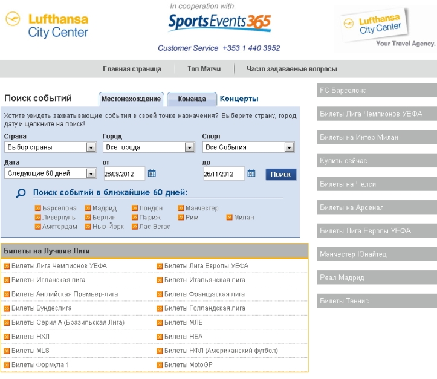Open Билеты на Арсенал sidebar link
This screenshot has width=437, height=379.
377,207
